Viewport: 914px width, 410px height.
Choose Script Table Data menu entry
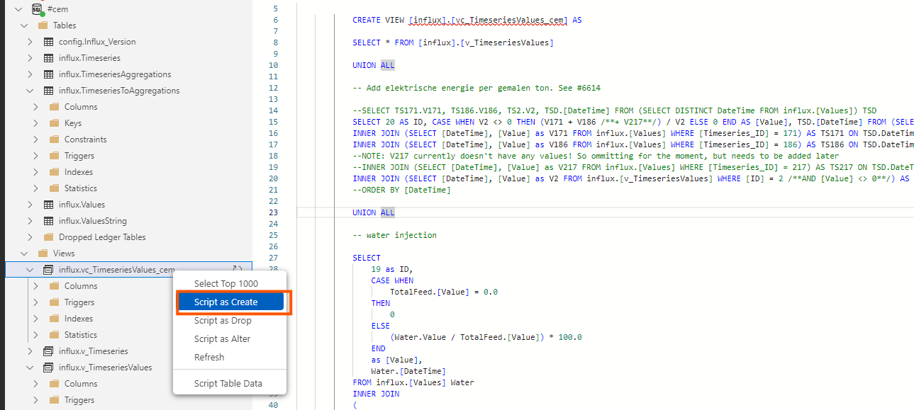(230, 384)
